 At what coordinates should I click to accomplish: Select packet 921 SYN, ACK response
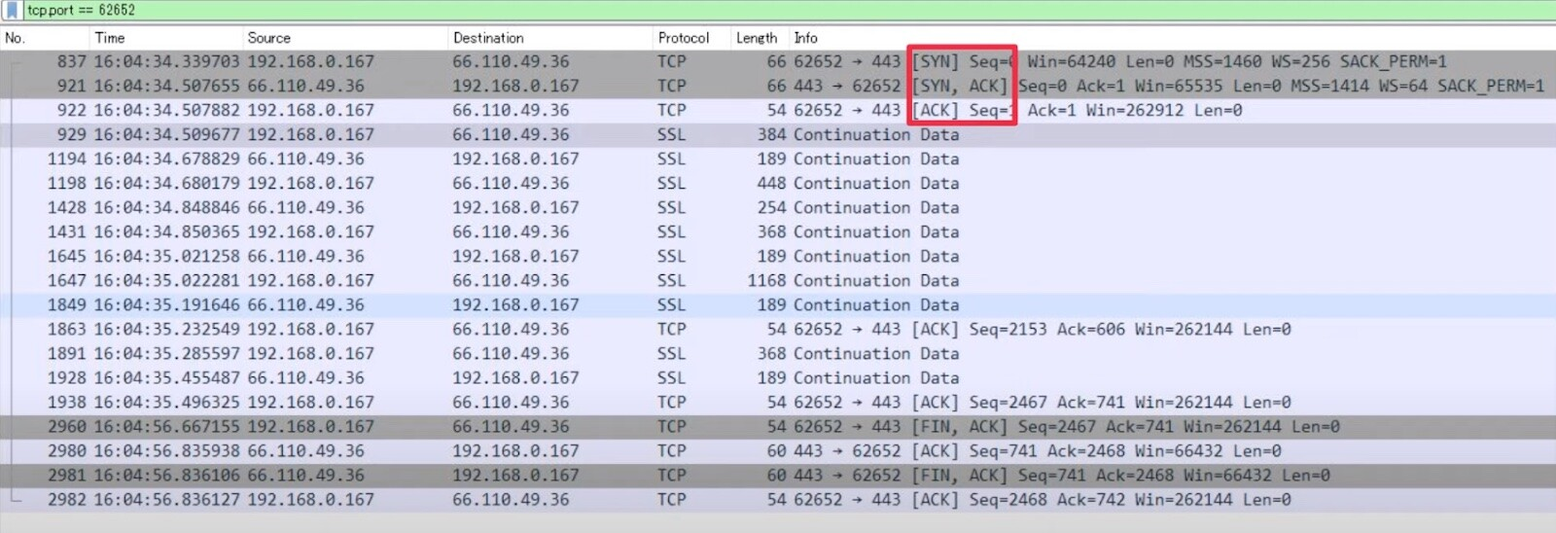click(x=486, y=86)
